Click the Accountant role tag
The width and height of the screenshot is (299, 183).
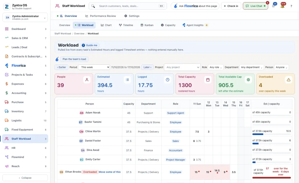[176, 150]
